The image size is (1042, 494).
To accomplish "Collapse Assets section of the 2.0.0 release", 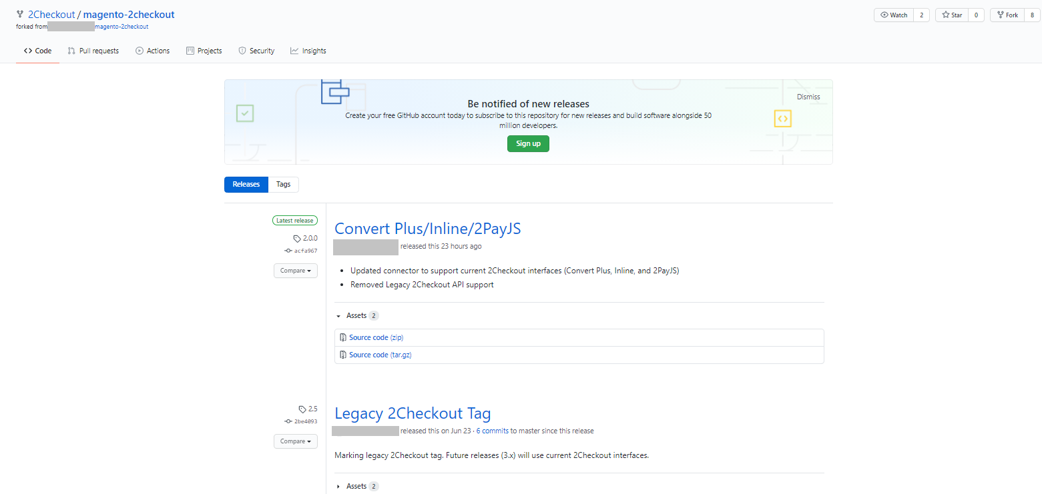I will pyautogui.click(x=356, y=315).
